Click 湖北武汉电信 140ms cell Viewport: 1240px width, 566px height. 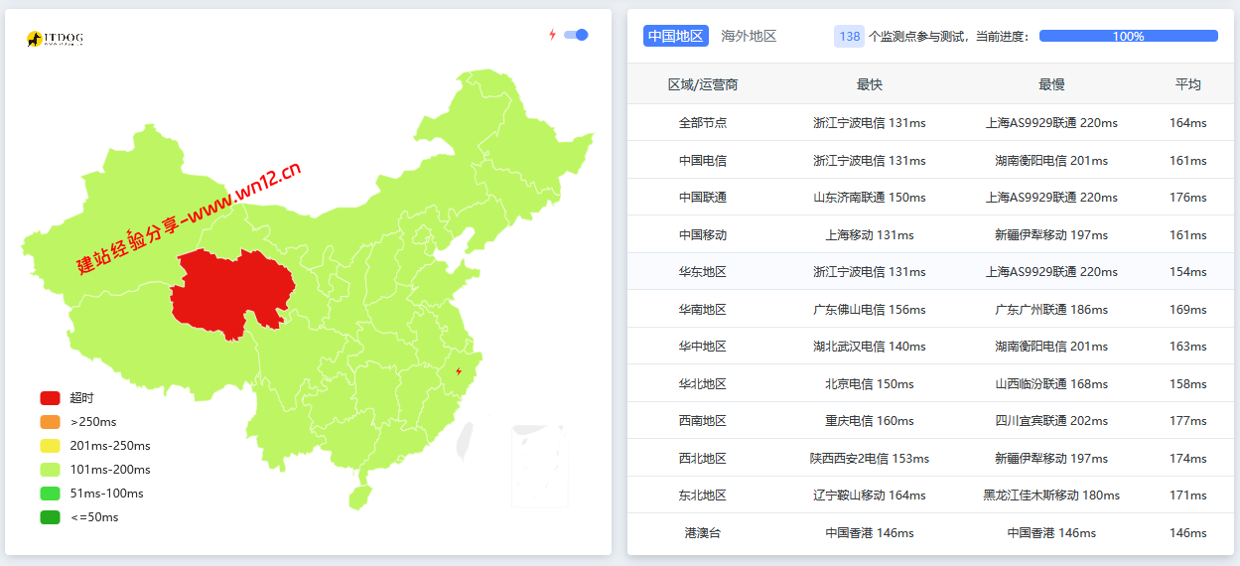(x=870, y=347)
